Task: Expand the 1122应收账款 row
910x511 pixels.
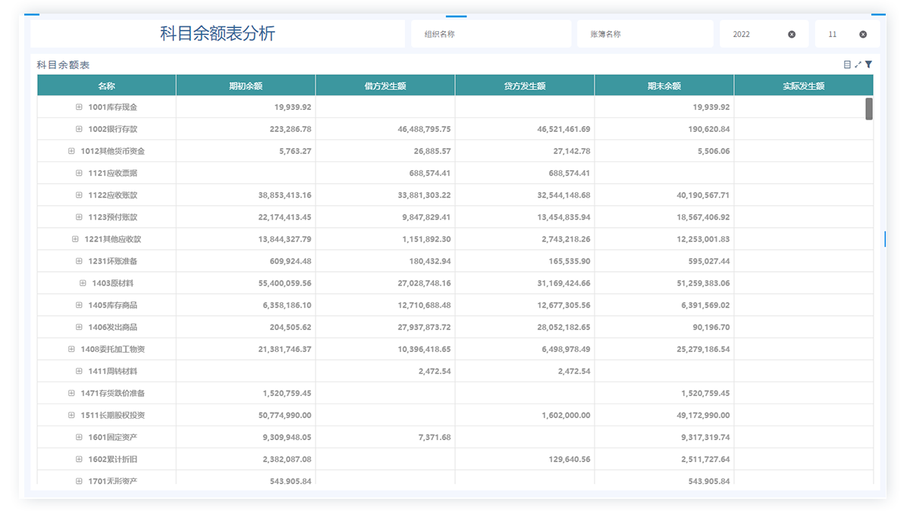Action: click(x=79, y=195)
